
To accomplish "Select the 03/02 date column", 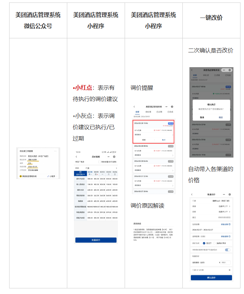I will (102, 173).
